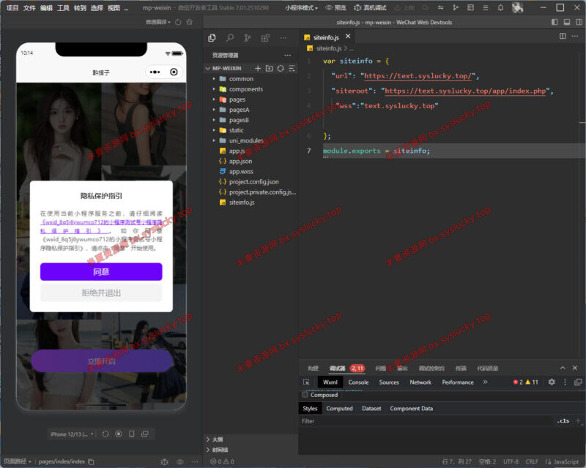Screen dimensions: 586x468
Task: Click the styles Filter input field
Action: 426,421
